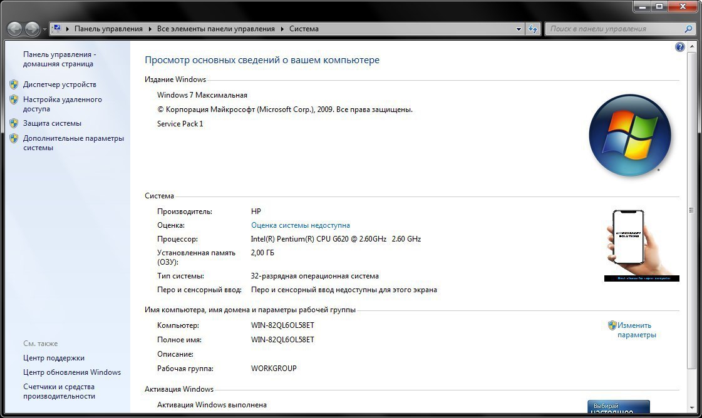Open Все элементы панели управления breadcrumb
702x418 pixels.
(x=216, y=29)
